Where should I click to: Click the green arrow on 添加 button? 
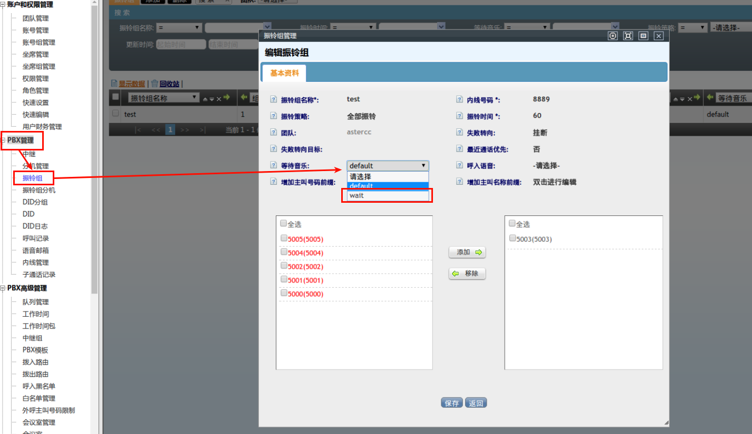478,252
